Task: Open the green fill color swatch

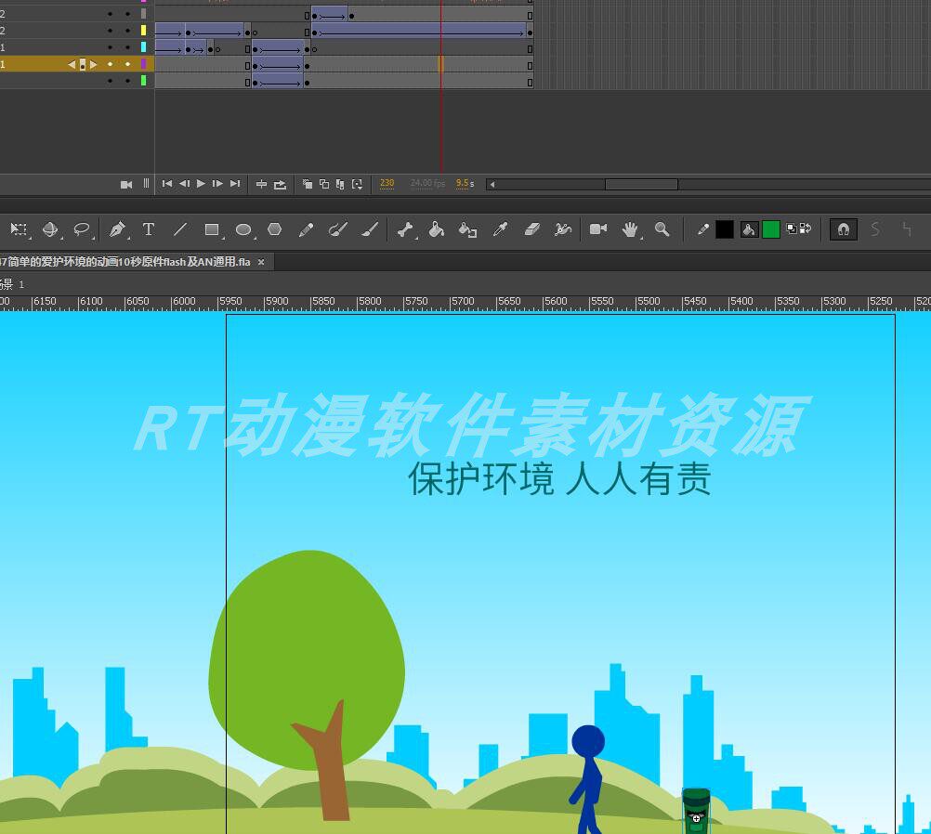Action: [770, 229]
